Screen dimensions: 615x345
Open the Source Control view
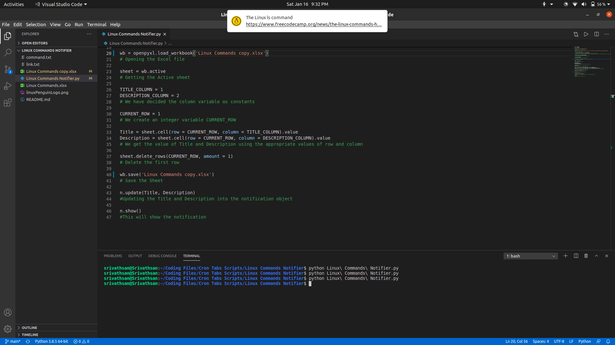point(8,69)
